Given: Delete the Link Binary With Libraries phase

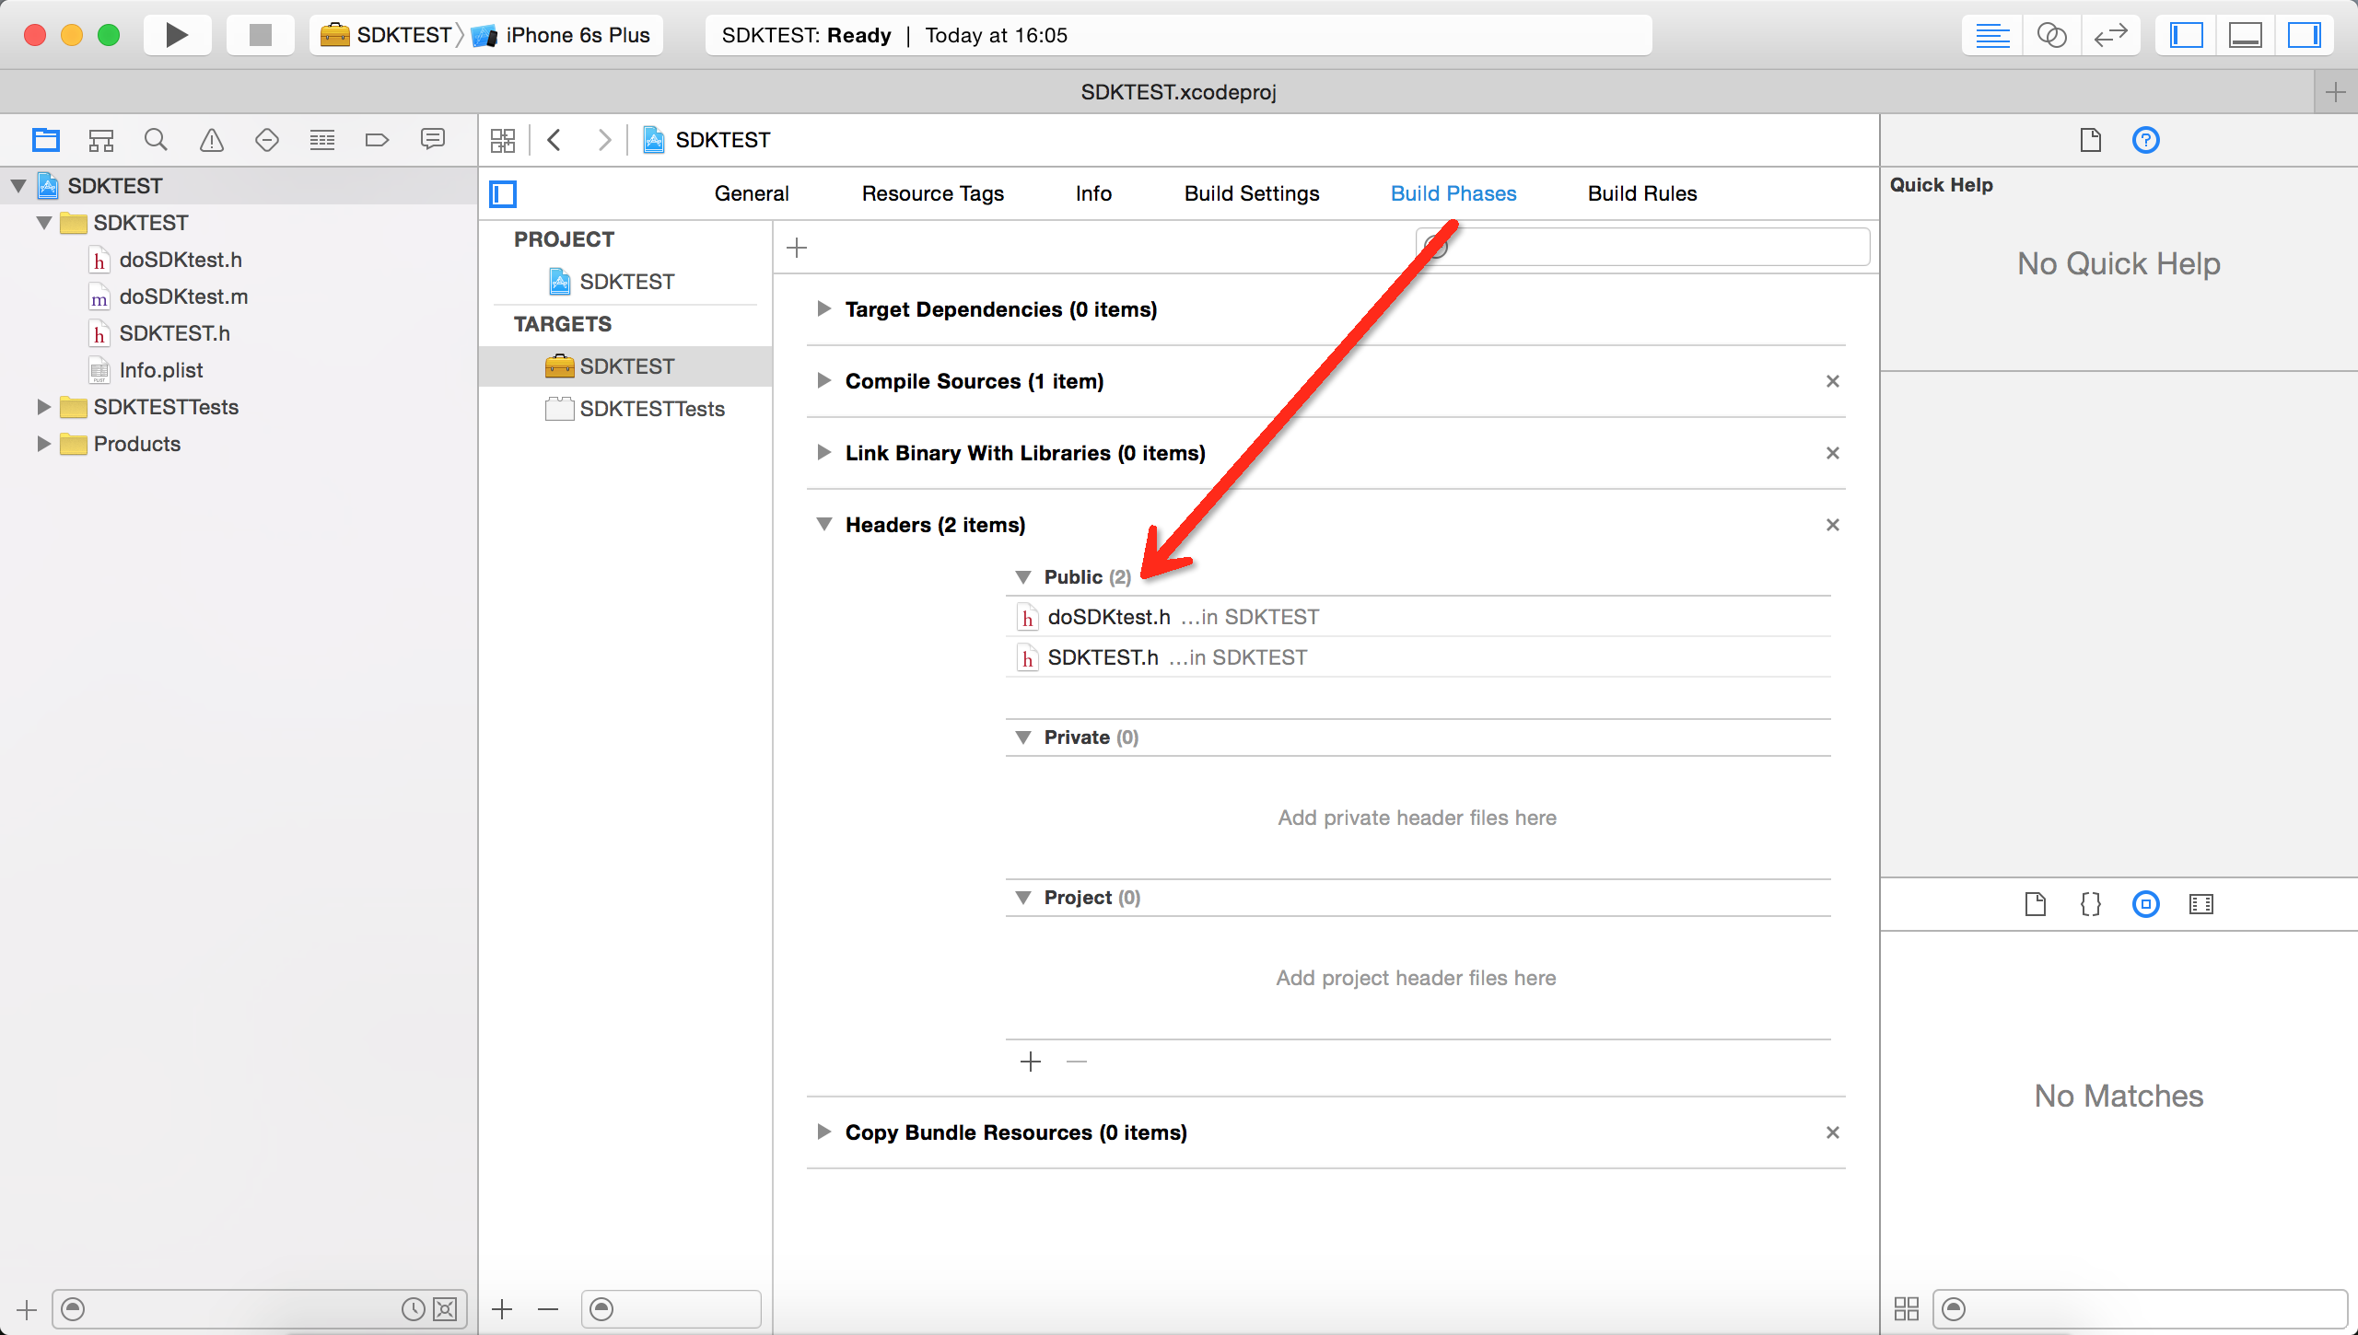Looking at the screenshot, I should [1833, 453].
